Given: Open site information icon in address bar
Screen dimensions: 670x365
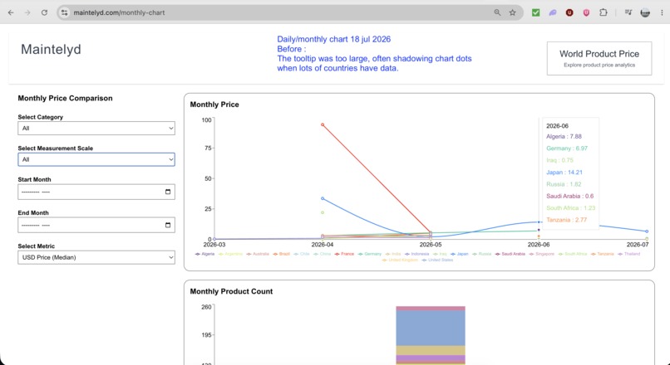Looking at the screenshot, I should click(x=64, y=12).
